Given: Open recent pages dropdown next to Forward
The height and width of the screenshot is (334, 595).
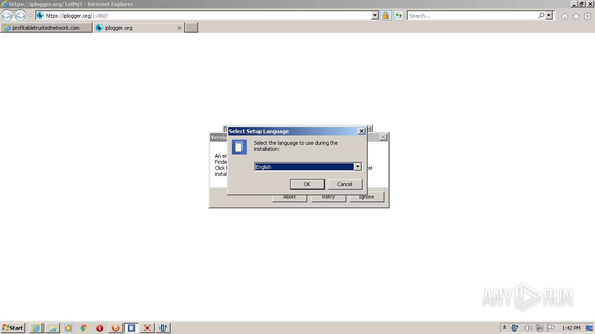Looking at the screenshot, I should point(30,16).
